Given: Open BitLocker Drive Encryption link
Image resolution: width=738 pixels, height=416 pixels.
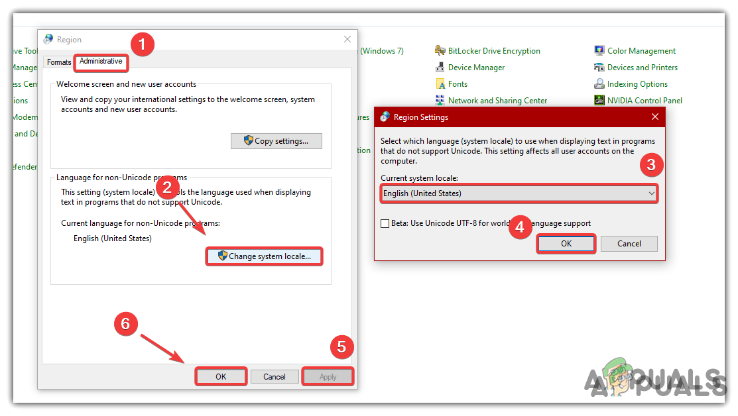Looking at the screenshot, I should click(x=494, y=51).
